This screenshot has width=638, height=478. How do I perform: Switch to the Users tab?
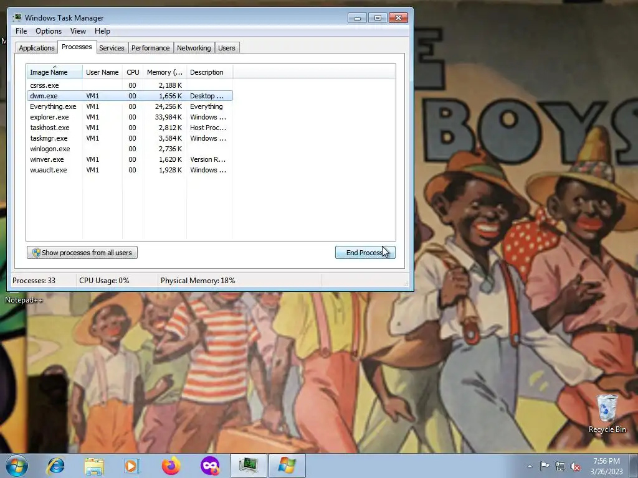tap(226, 47)
